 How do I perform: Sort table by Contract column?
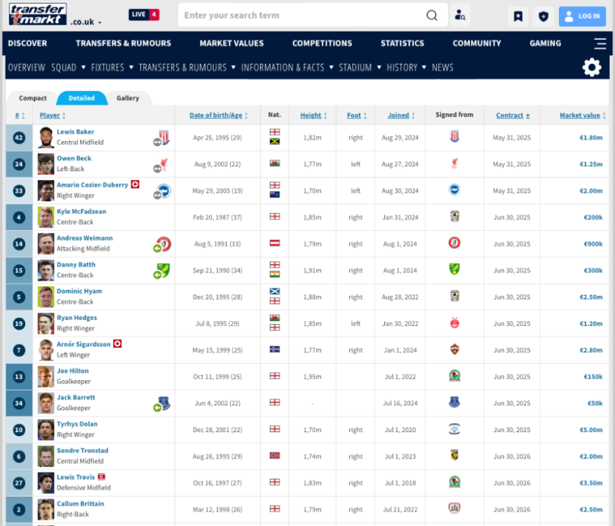coord(509,115)
